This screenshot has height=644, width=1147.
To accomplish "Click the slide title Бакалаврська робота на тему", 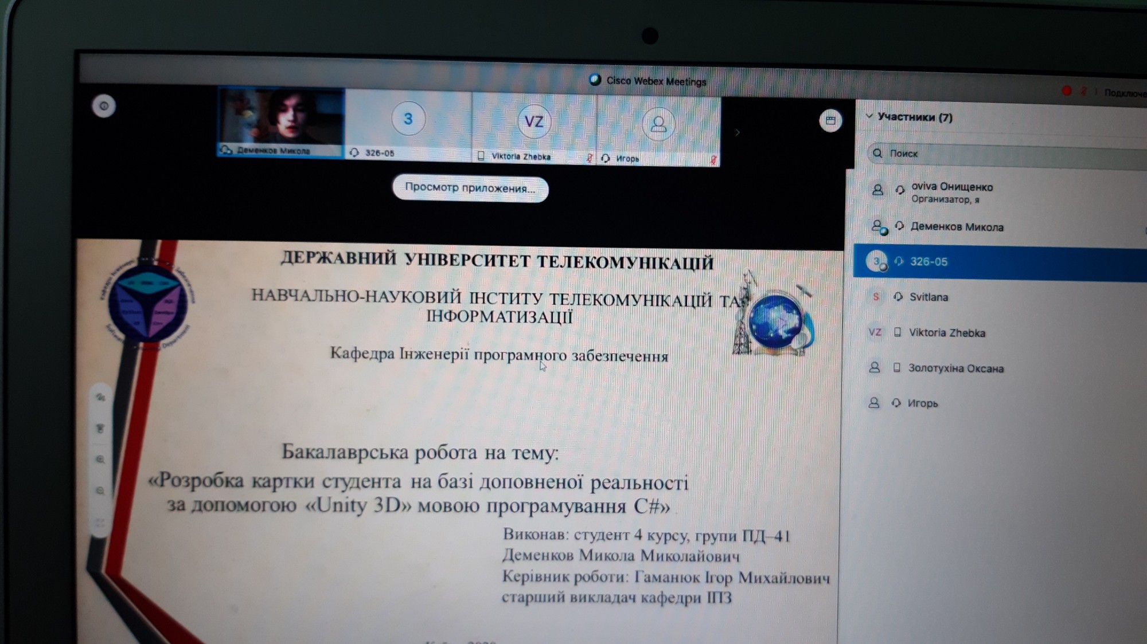I will (x=420, y=453).
